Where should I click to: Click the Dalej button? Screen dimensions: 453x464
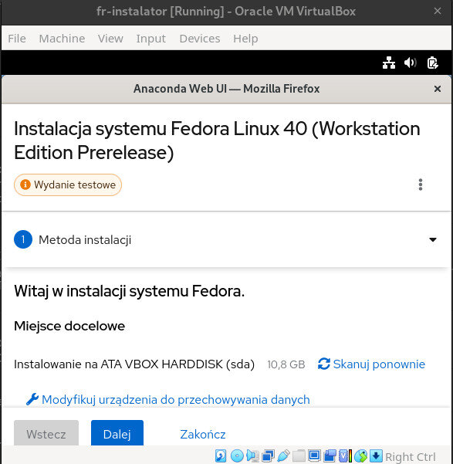tap(117, 433)
